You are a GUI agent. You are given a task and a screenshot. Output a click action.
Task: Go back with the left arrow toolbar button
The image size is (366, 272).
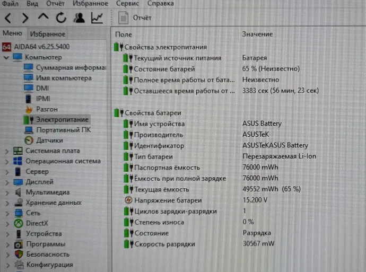(x=8, y=18)
